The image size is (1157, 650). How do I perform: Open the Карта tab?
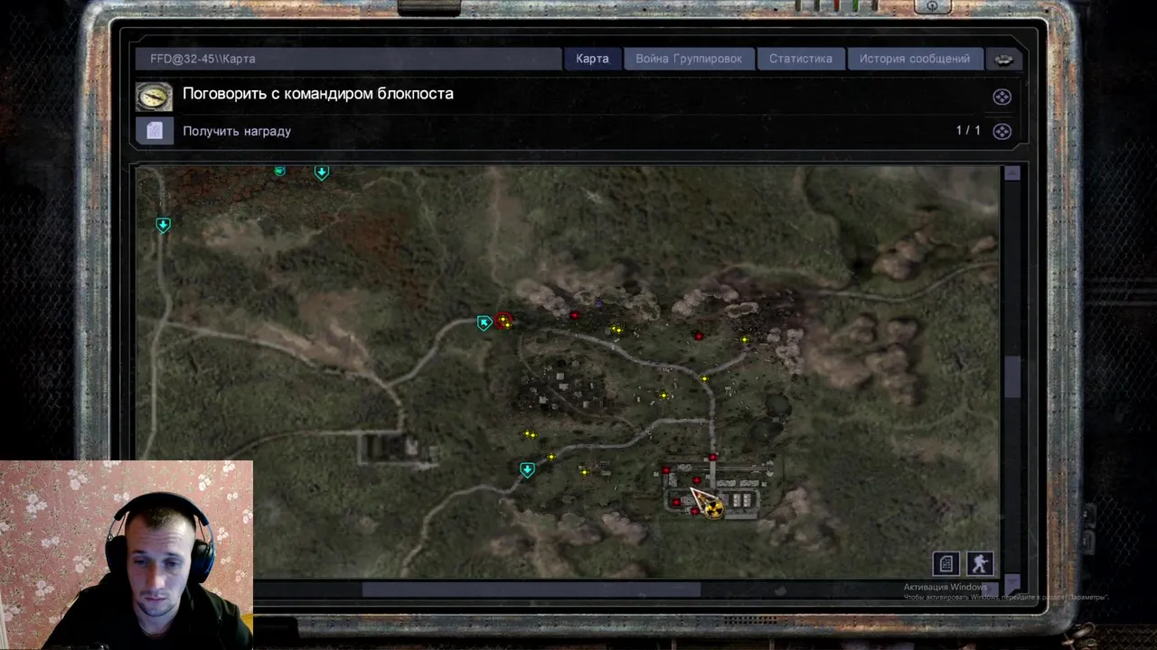point(592,59)
